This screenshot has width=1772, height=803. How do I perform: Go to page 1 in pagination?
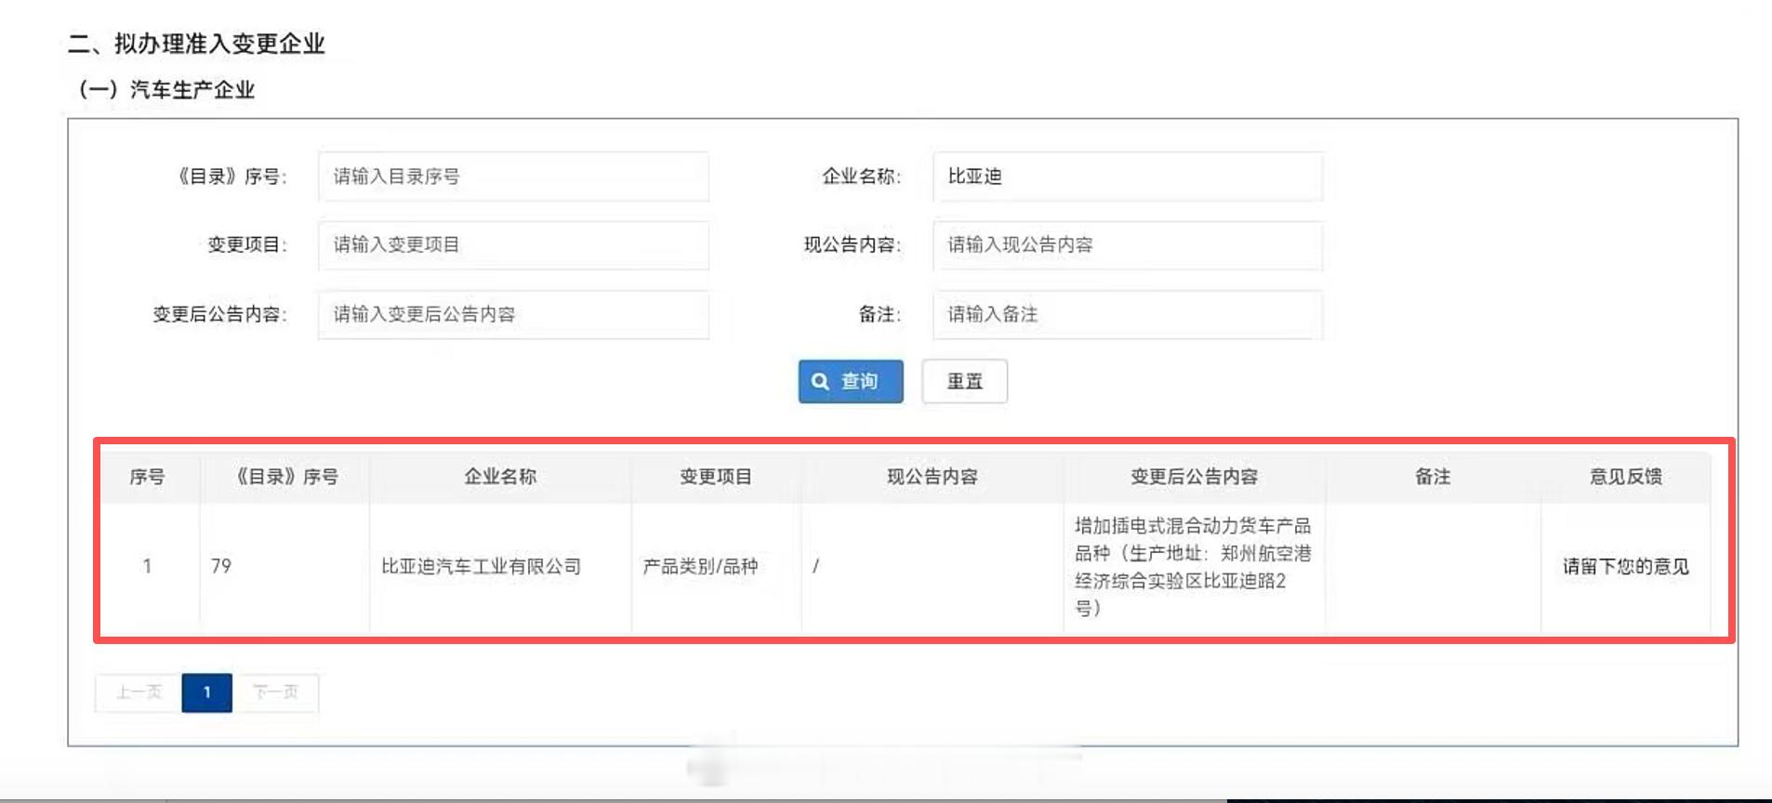coord(206,692)
